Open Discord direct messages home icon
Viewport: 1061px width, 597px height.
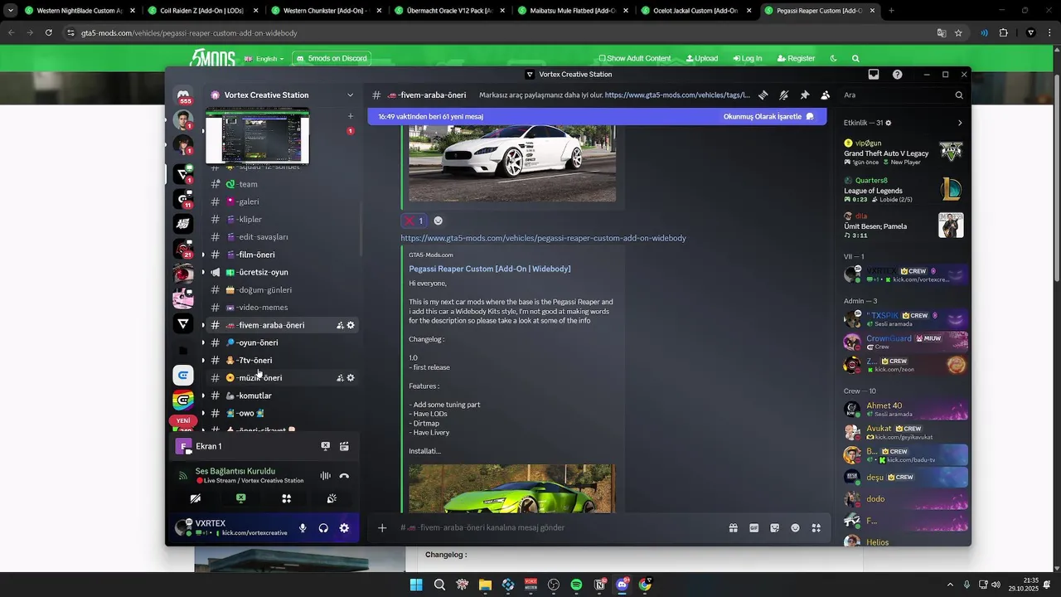183,95
